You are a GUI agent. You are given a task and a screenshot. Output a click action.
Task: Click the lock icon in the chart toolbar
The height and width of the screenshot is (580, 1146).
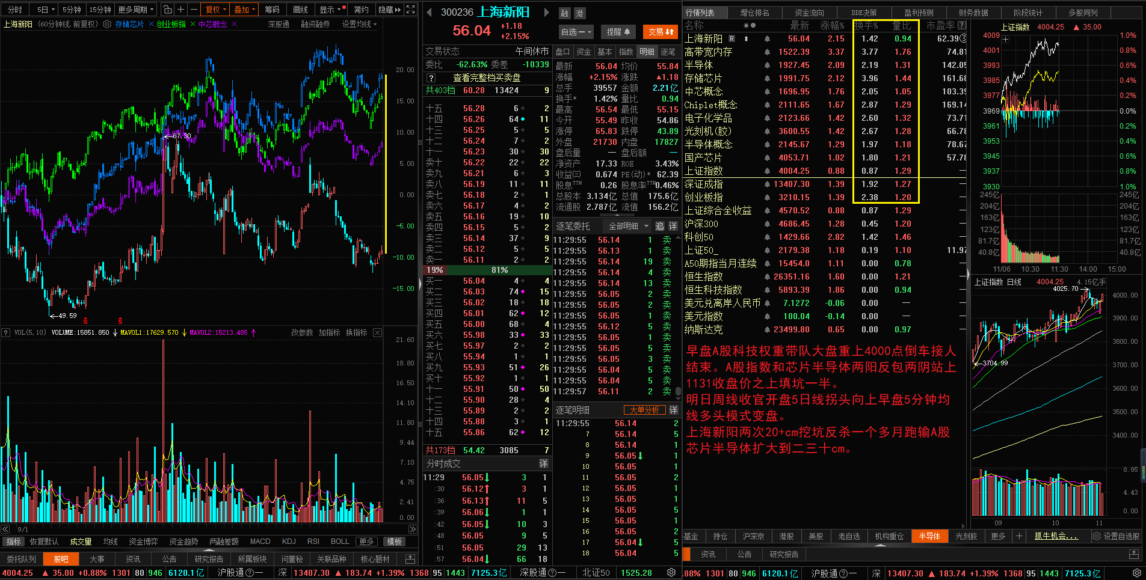click(x=168, y=10)
